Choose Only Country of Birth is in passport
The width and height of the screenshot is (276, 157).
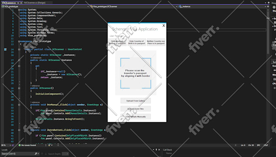137,42
